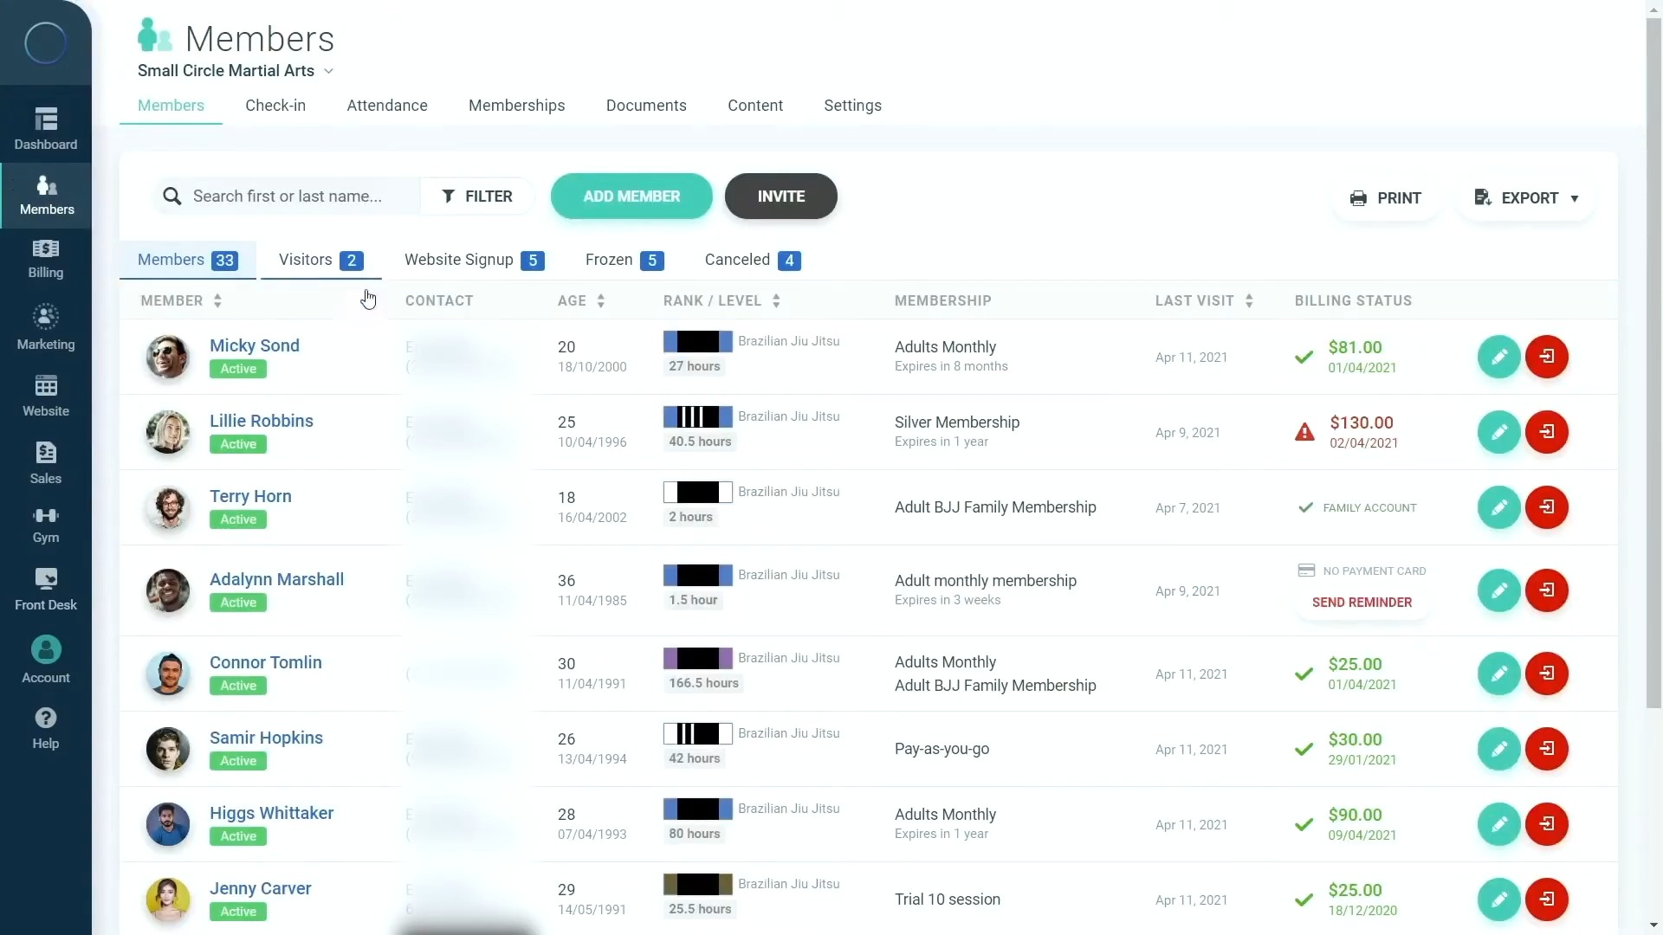Switch to the Attendance tab
The width and height of the screenshot is (1663, 935).
click(x=387, y=106)
